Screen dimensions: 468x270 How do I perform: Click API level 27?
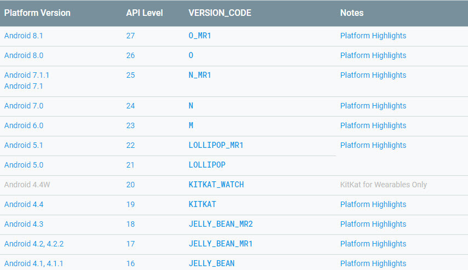130,36
